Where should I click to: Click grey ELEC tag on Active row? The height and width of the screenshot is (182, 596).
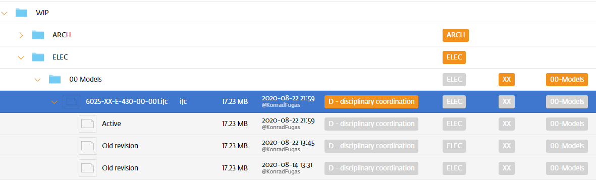454,124
